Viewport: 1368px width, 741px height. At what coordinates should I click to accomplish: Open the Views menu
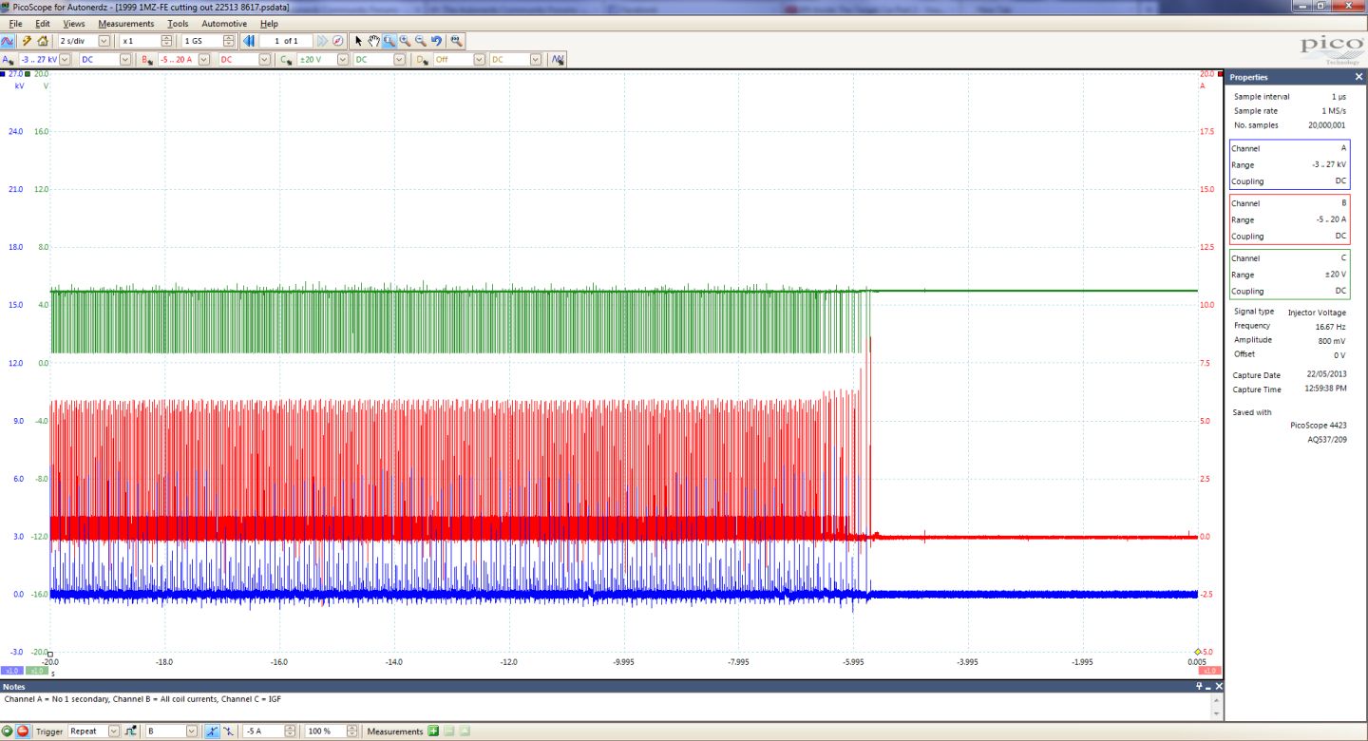click(x=73, y=24)
